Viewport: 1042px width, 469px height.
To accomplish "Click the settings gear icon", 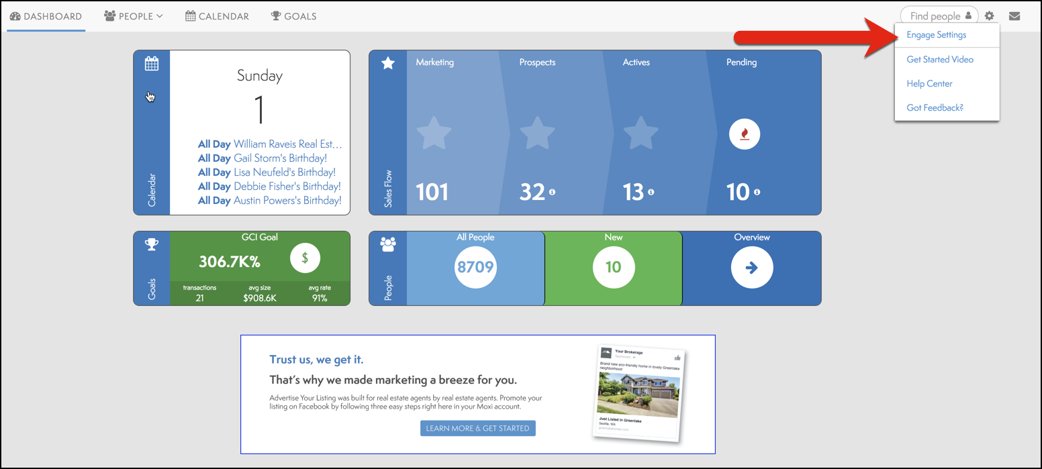I will (989, 16).
